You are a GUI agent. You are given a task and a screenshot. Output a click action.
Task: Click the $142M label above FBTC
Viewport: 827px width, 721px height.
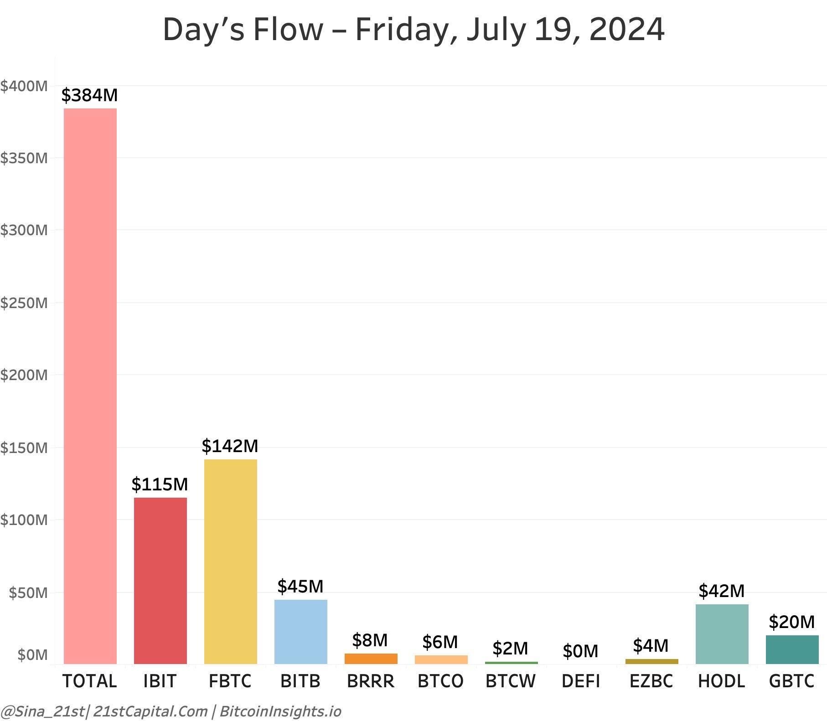coord(230,446)
